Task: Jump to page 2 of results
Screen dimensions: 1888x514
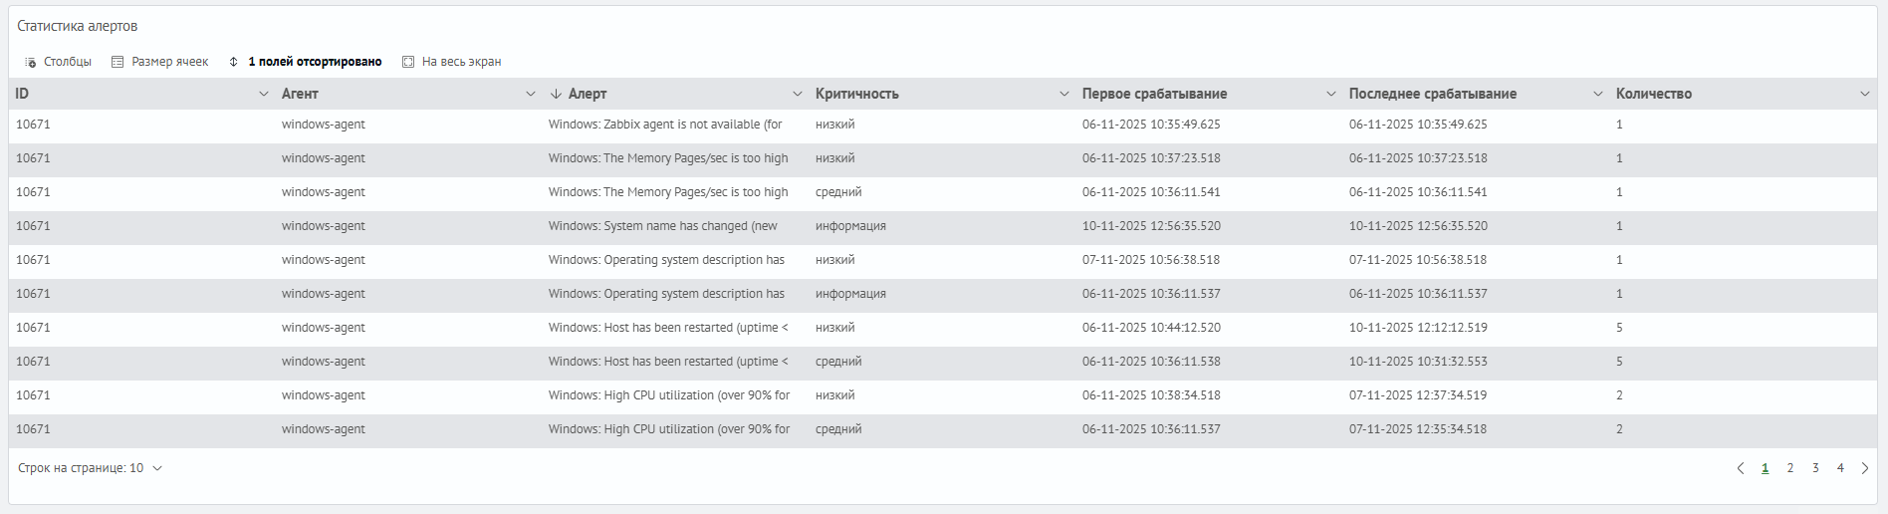Action: coord(1790,468)
